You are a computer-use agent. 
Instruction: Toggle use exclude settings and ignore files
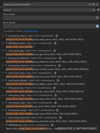coord(97,26)
